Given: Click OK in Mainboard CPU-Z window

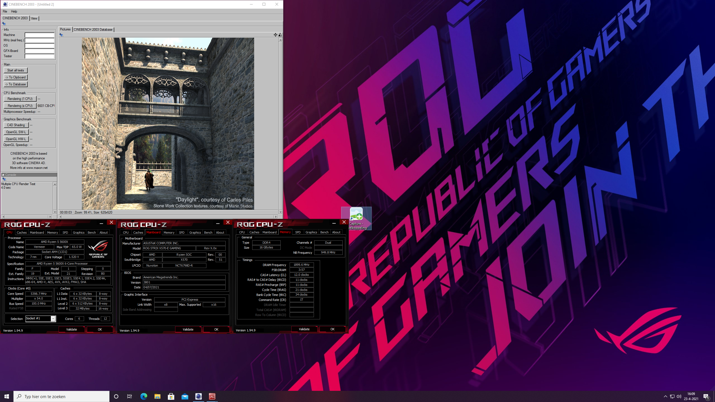Looking at the screenshot, I should (x=216, y=329).
